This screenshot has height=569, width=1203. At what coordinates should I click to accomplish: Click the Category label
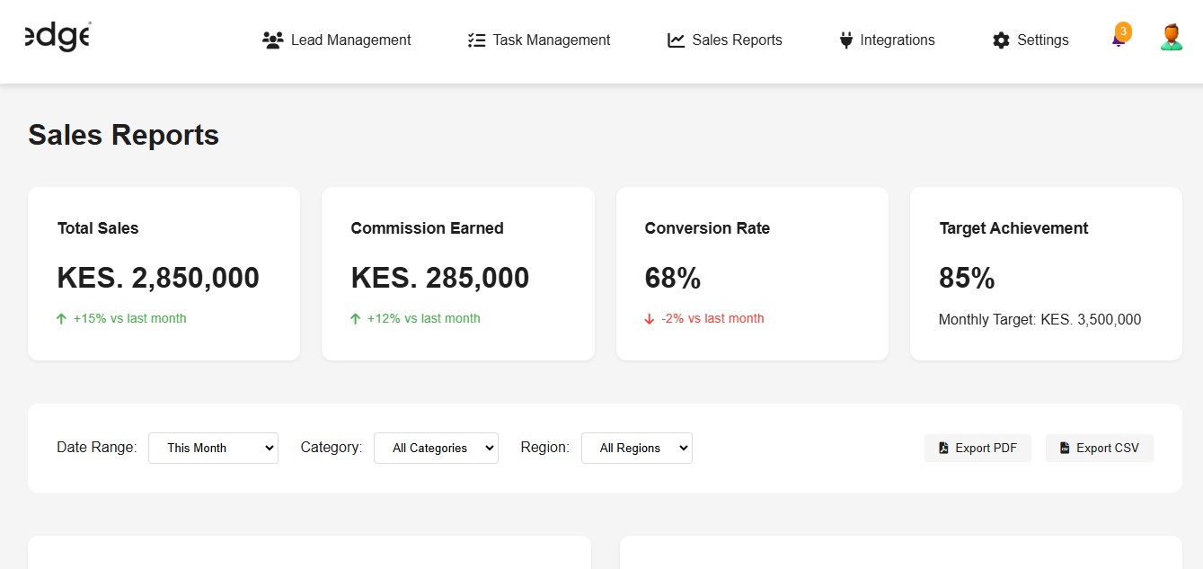[x=332, y=447]
